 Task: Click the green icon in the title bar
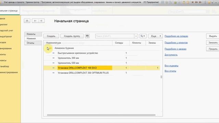tap(175, 2)
